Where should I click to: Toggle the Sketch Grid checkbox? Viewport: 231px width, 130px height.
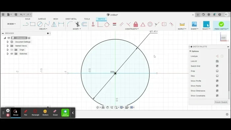point(217,66)
